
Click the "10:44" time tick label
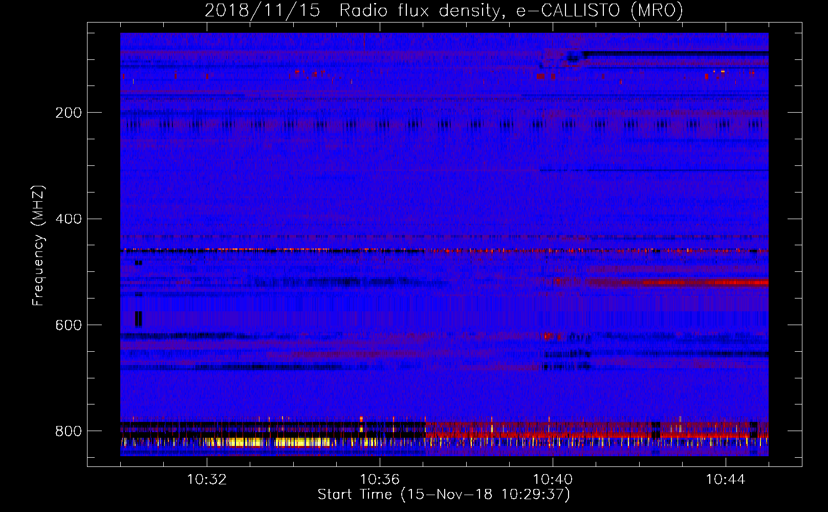pos(726,480)
